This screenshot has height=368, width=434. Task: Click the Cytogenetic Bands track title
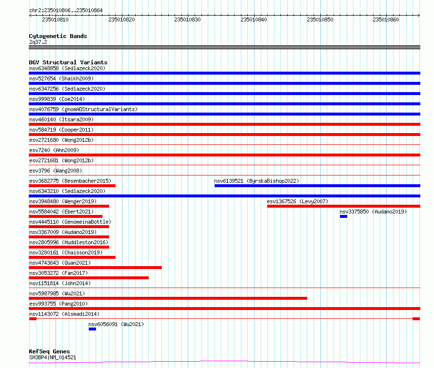click(x=58, y=36)
